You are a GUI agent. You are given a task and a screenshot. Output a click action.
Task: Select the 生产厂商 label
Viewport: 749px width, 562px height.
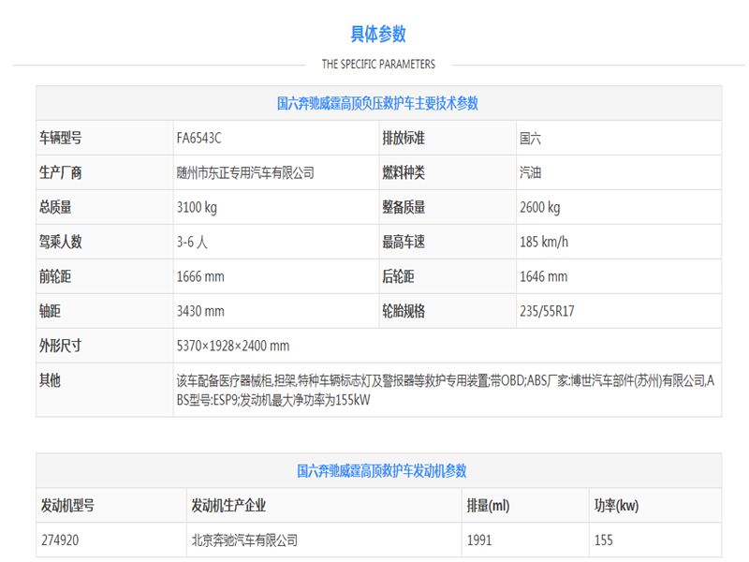61,172
